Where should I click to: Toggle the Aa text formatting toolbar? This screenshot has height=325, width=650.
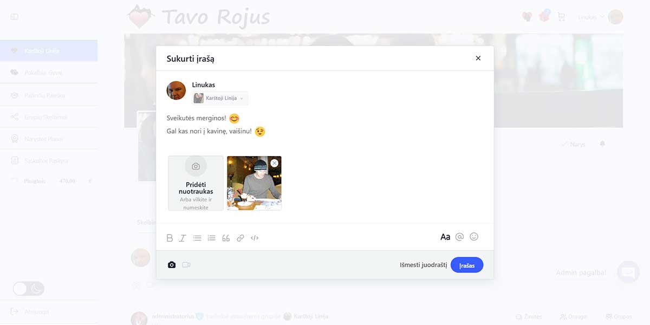point(445,237)
